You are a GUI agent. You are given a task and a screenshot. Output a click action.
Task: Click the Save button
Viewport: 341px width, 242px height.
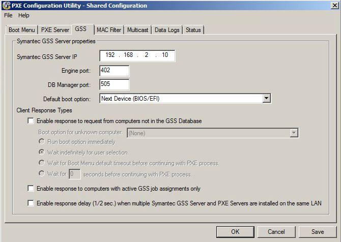[318, 232]
